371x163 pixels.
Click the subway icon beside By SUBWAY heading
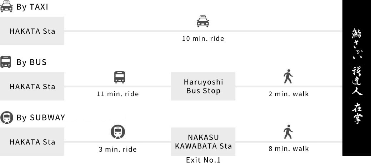7,118
